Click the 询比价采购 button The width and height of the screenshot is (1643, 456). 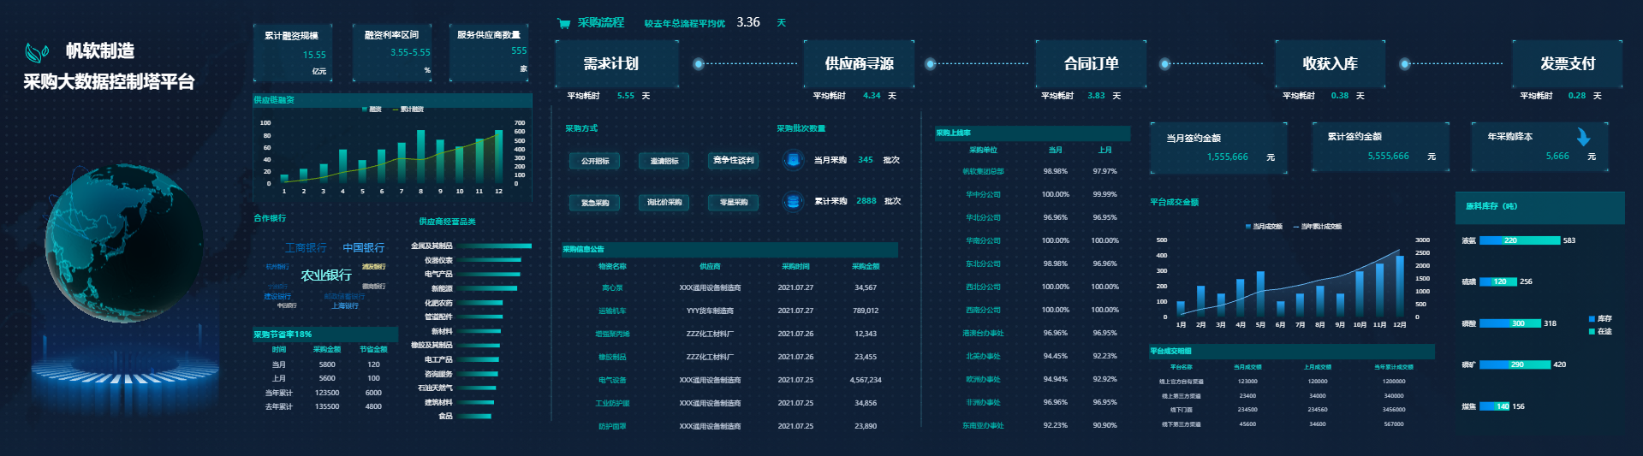coord(664,203)
